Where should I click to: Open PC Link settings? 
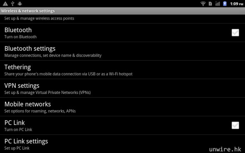pyautogui.click(x=122, y=144)
